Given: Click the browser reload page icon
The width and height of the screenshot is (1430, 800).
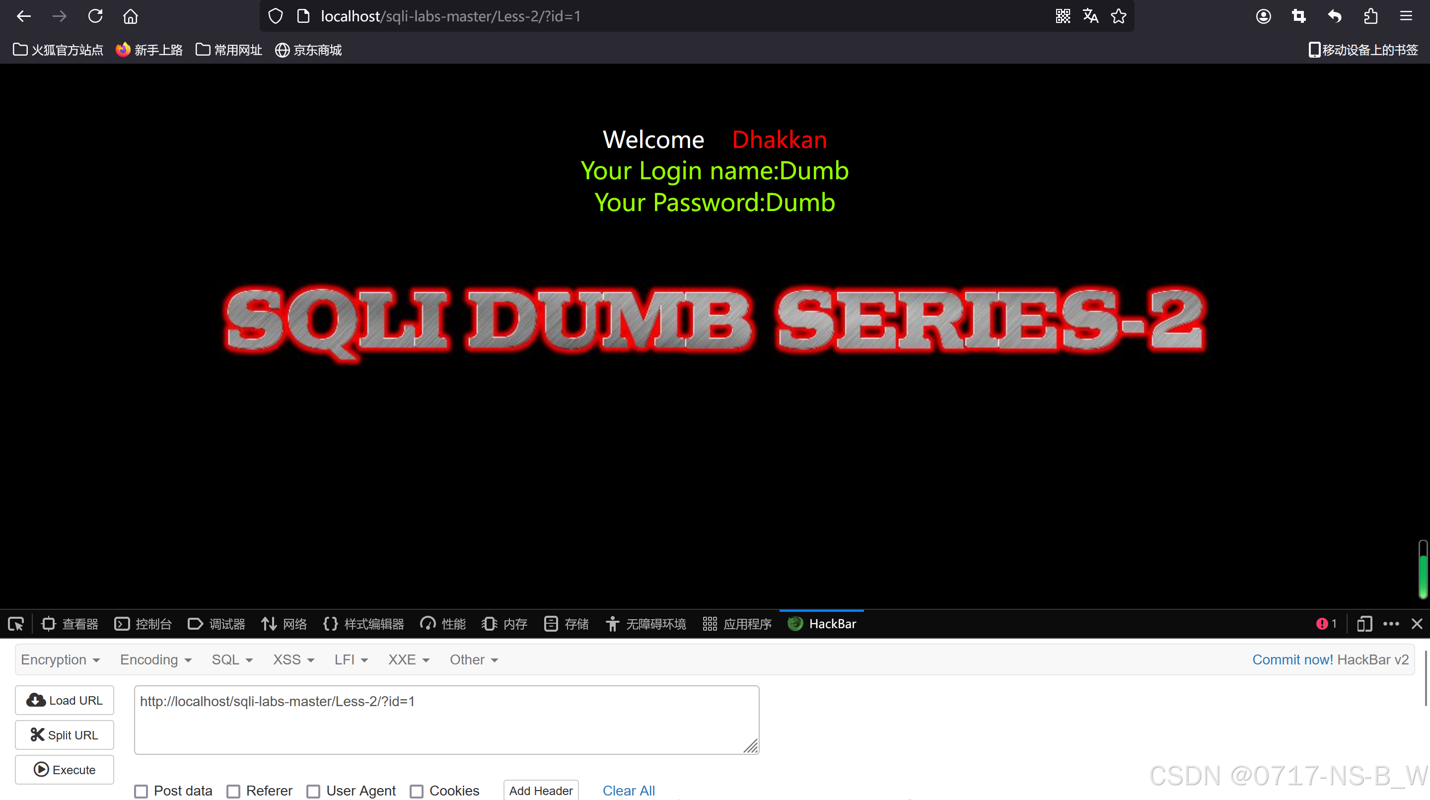Looking at the screenshot, I should pos(95,16).
